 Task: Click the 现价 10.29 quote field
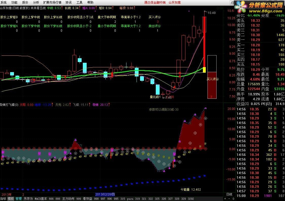(x=248, y=70)
